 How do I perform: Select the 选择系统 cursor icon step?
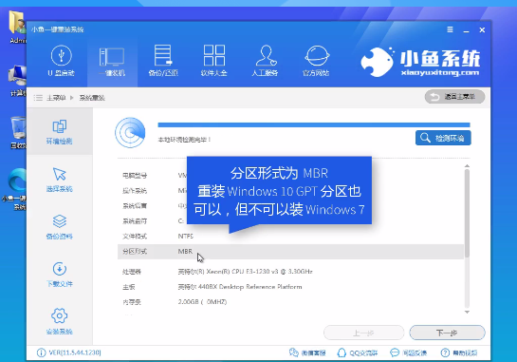pos(60,180)
